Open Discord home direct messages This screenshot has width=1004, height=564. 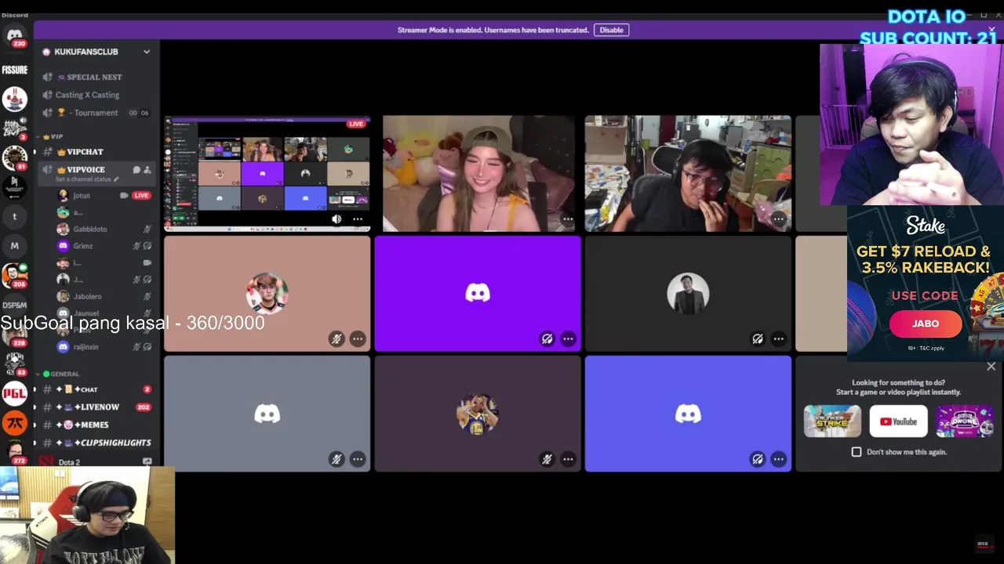coord(14,35)
